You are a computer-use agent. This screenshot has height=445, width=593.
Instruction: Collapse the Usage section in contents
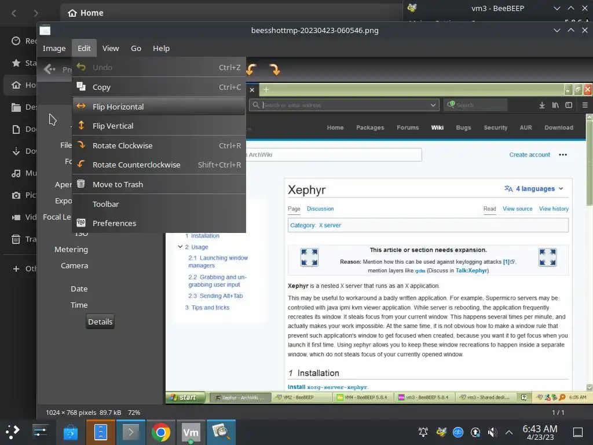click(x=180, y=247)
